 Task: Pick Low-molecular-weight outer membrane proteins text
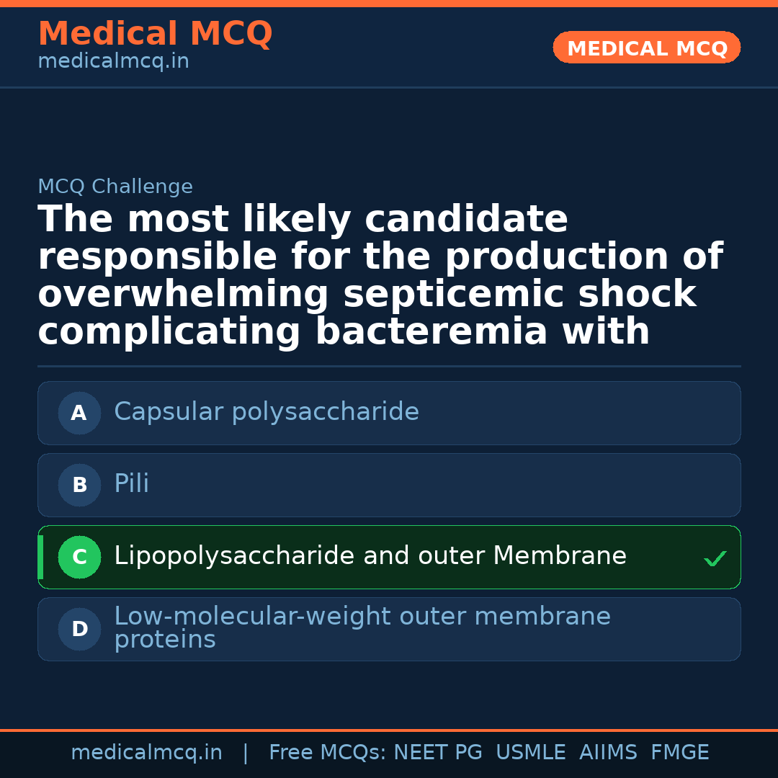tap(362, 627)
